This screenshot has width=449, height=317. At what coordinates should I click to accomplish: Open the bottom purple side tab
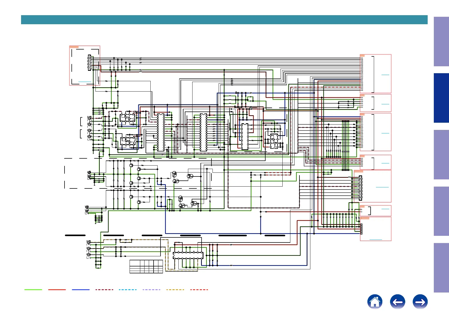[441, 268]
